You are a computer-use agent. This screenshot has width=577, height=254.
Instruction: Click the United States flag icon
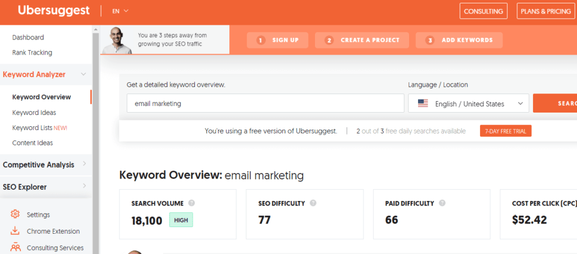pyautogui.click(x=423, y=104)
